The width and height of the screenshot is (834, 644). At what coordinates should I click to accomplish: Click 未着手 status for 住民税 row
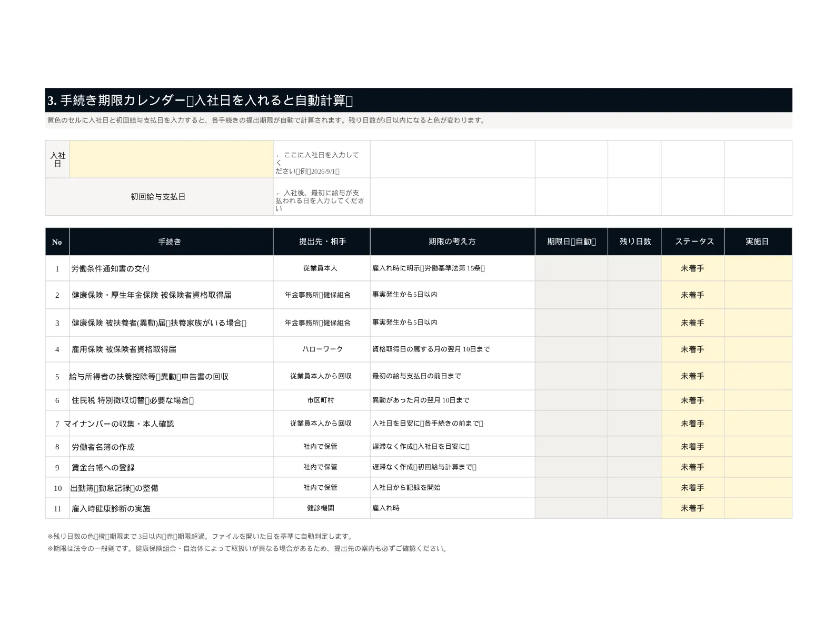pos(693,400)
